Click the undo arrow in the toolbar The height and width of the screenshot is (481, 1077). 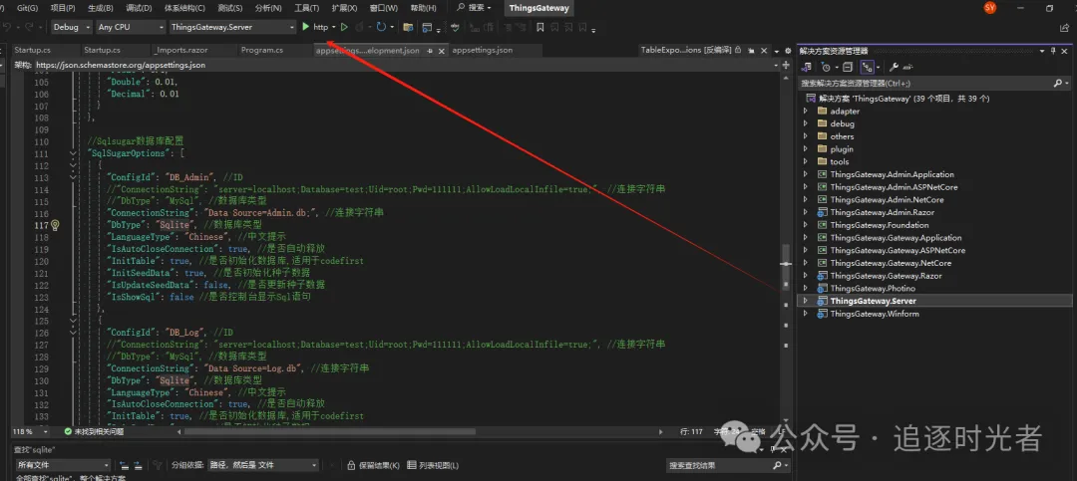coord(7,28)
